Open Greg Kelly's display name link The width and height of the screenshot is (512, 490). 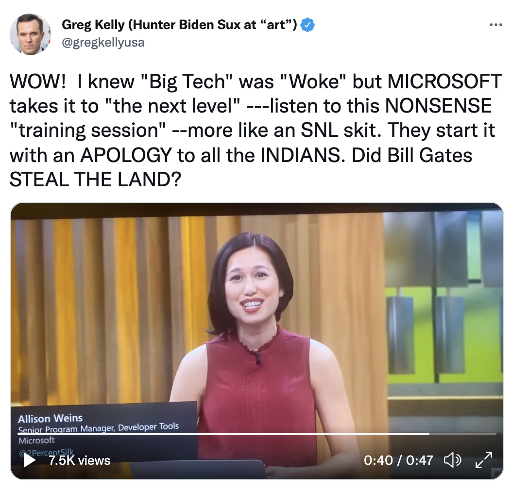[x=179, y=25]
